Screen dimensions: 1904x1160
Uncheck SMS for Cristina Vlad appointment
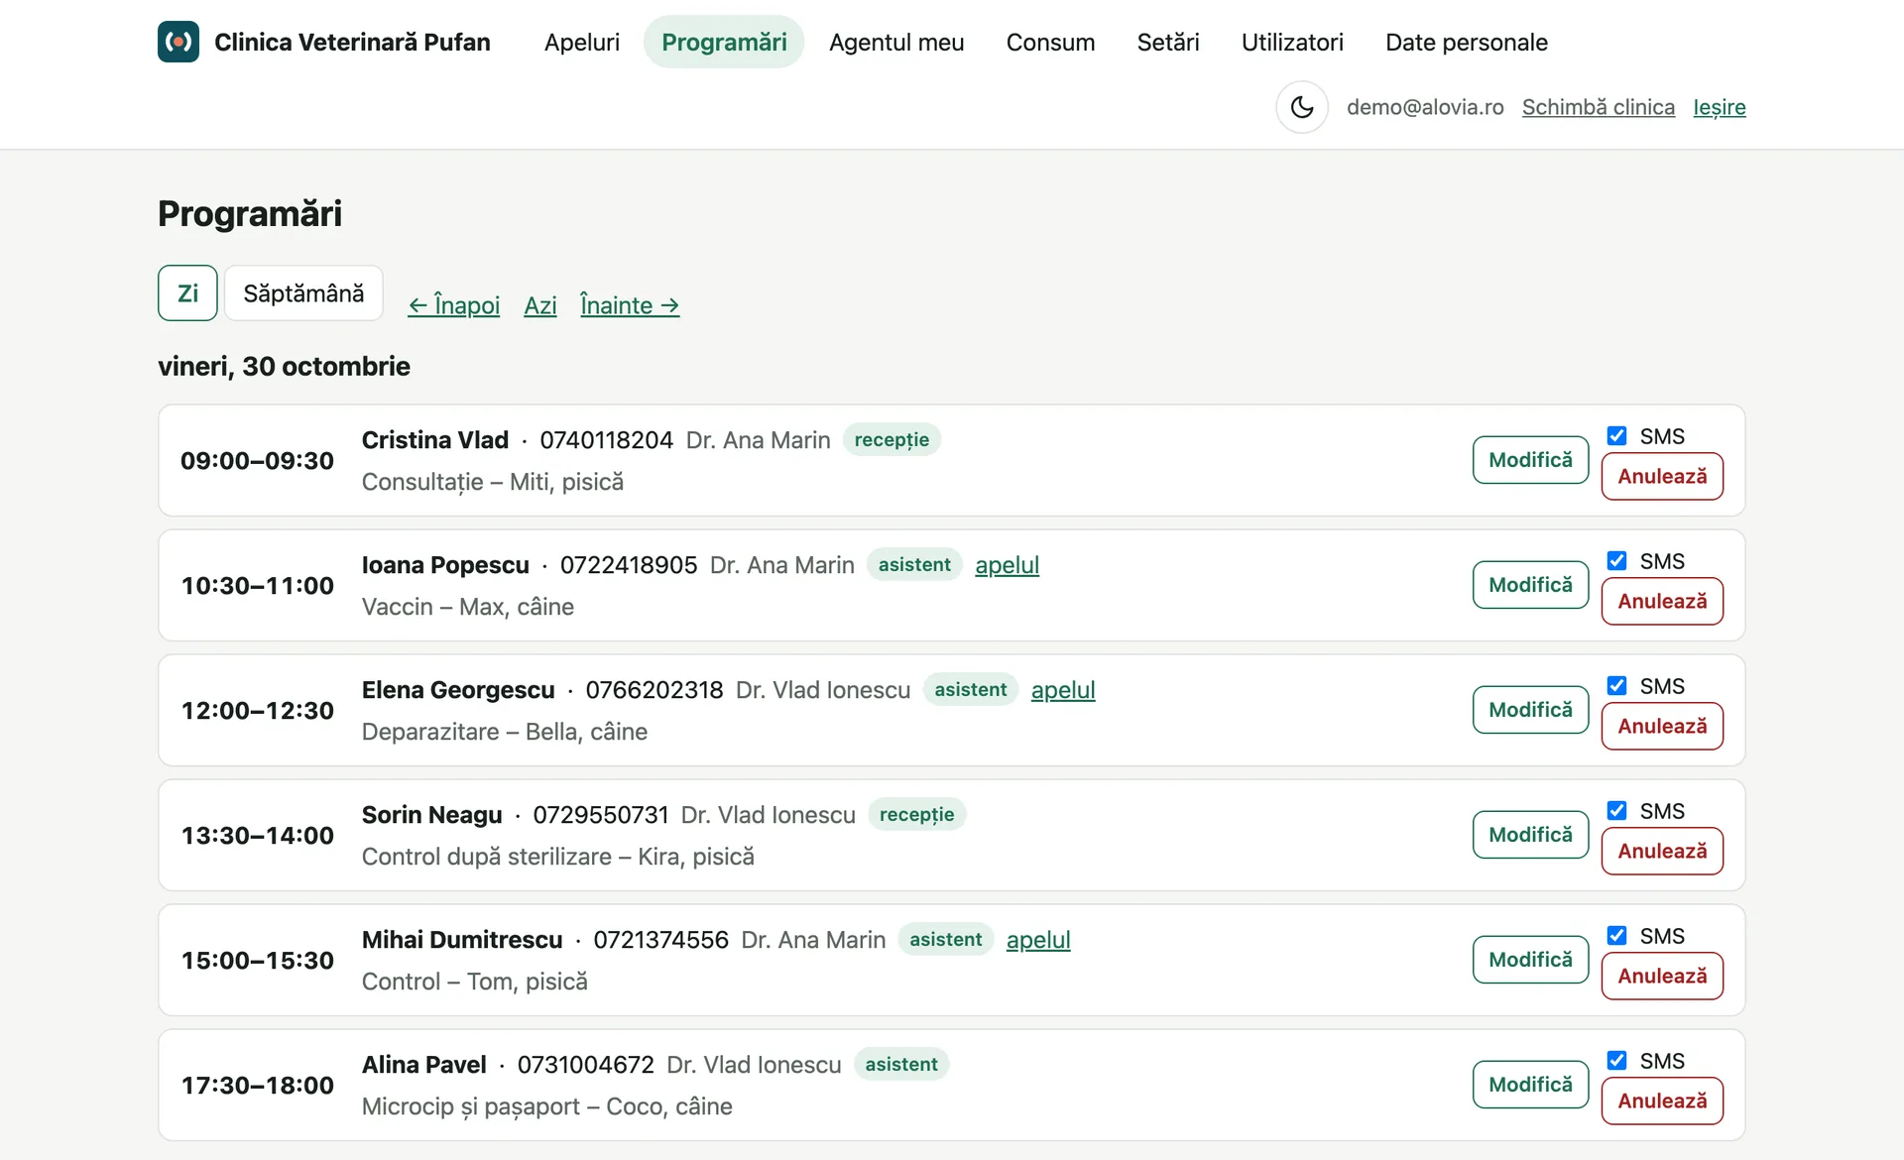pos(1616,436)
